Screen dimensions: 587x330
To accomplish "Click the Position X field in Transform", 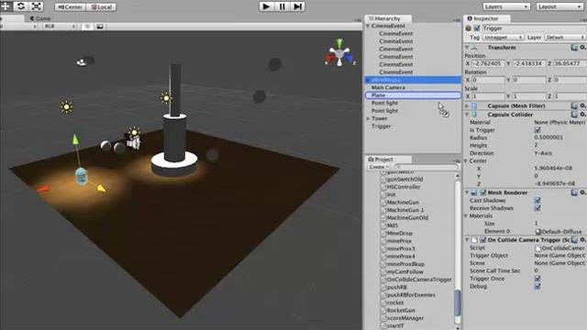I will click(488, 63).
